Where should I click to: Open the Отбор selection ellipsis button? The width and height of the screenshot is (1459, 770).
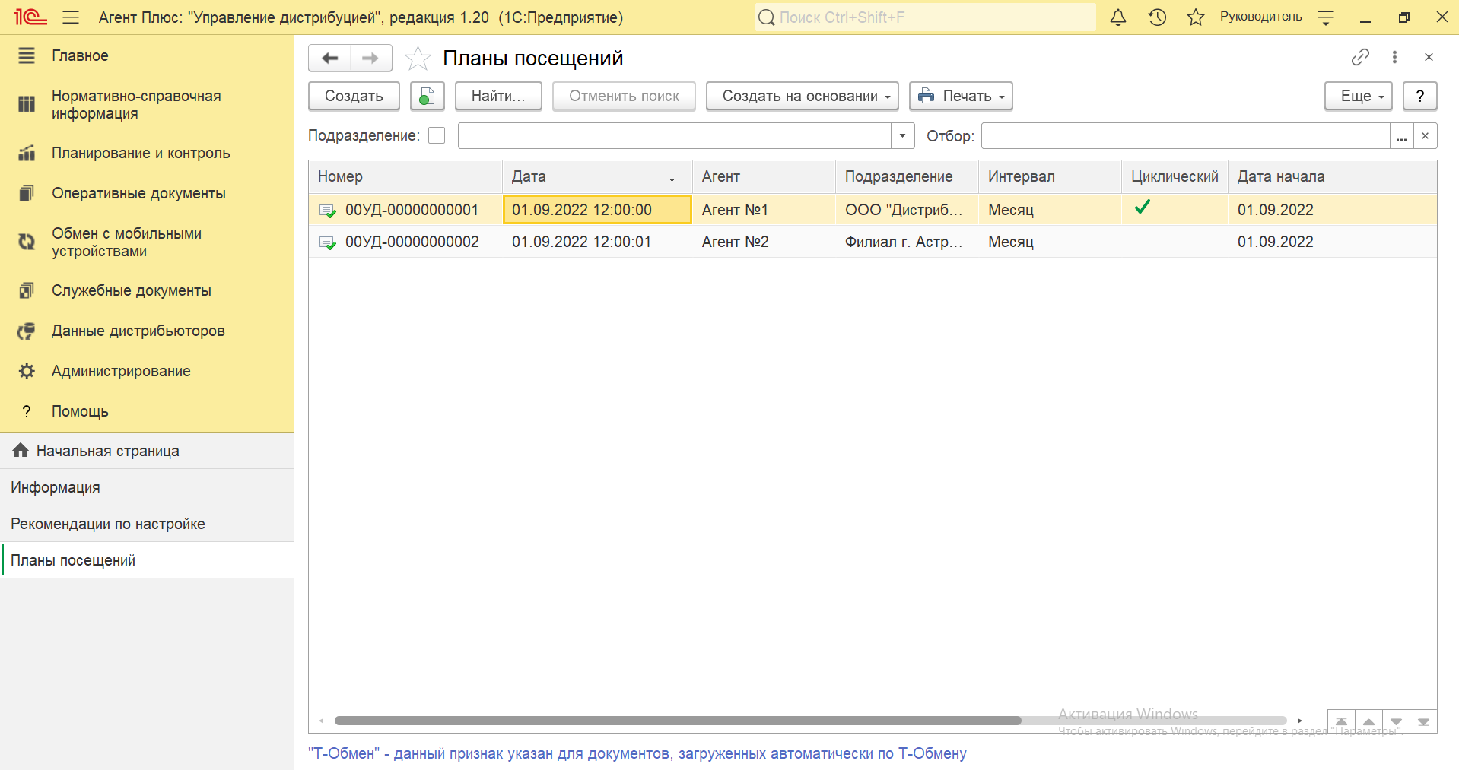pyautogui.click(x=1402, y=135)
